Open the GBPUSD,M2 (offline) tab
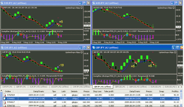 [138, 87]
